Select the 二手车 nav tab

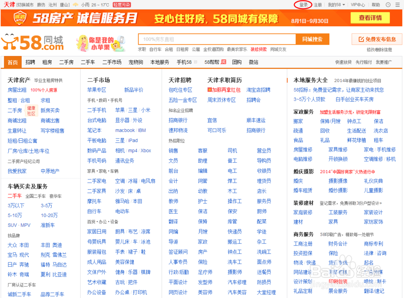pos(88,62)
